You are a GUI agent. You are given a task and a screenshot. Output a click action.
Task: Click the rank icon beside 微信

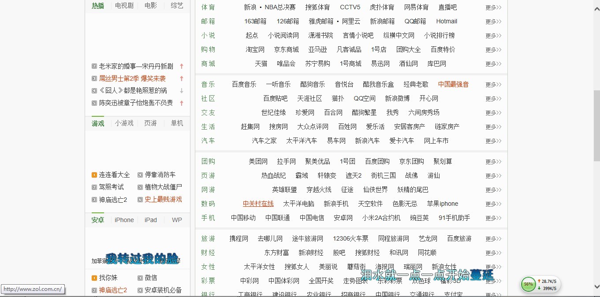[140, 278]
